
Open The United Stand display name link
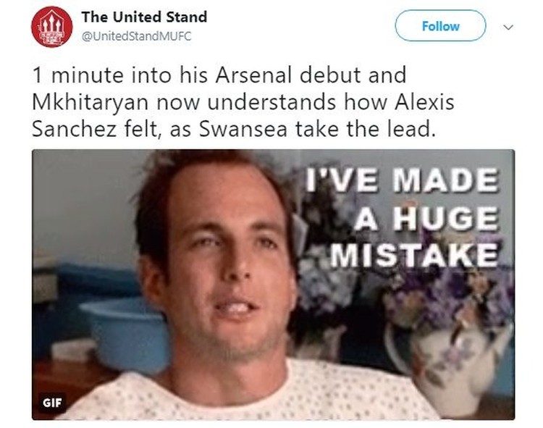[x=144, y=17]
